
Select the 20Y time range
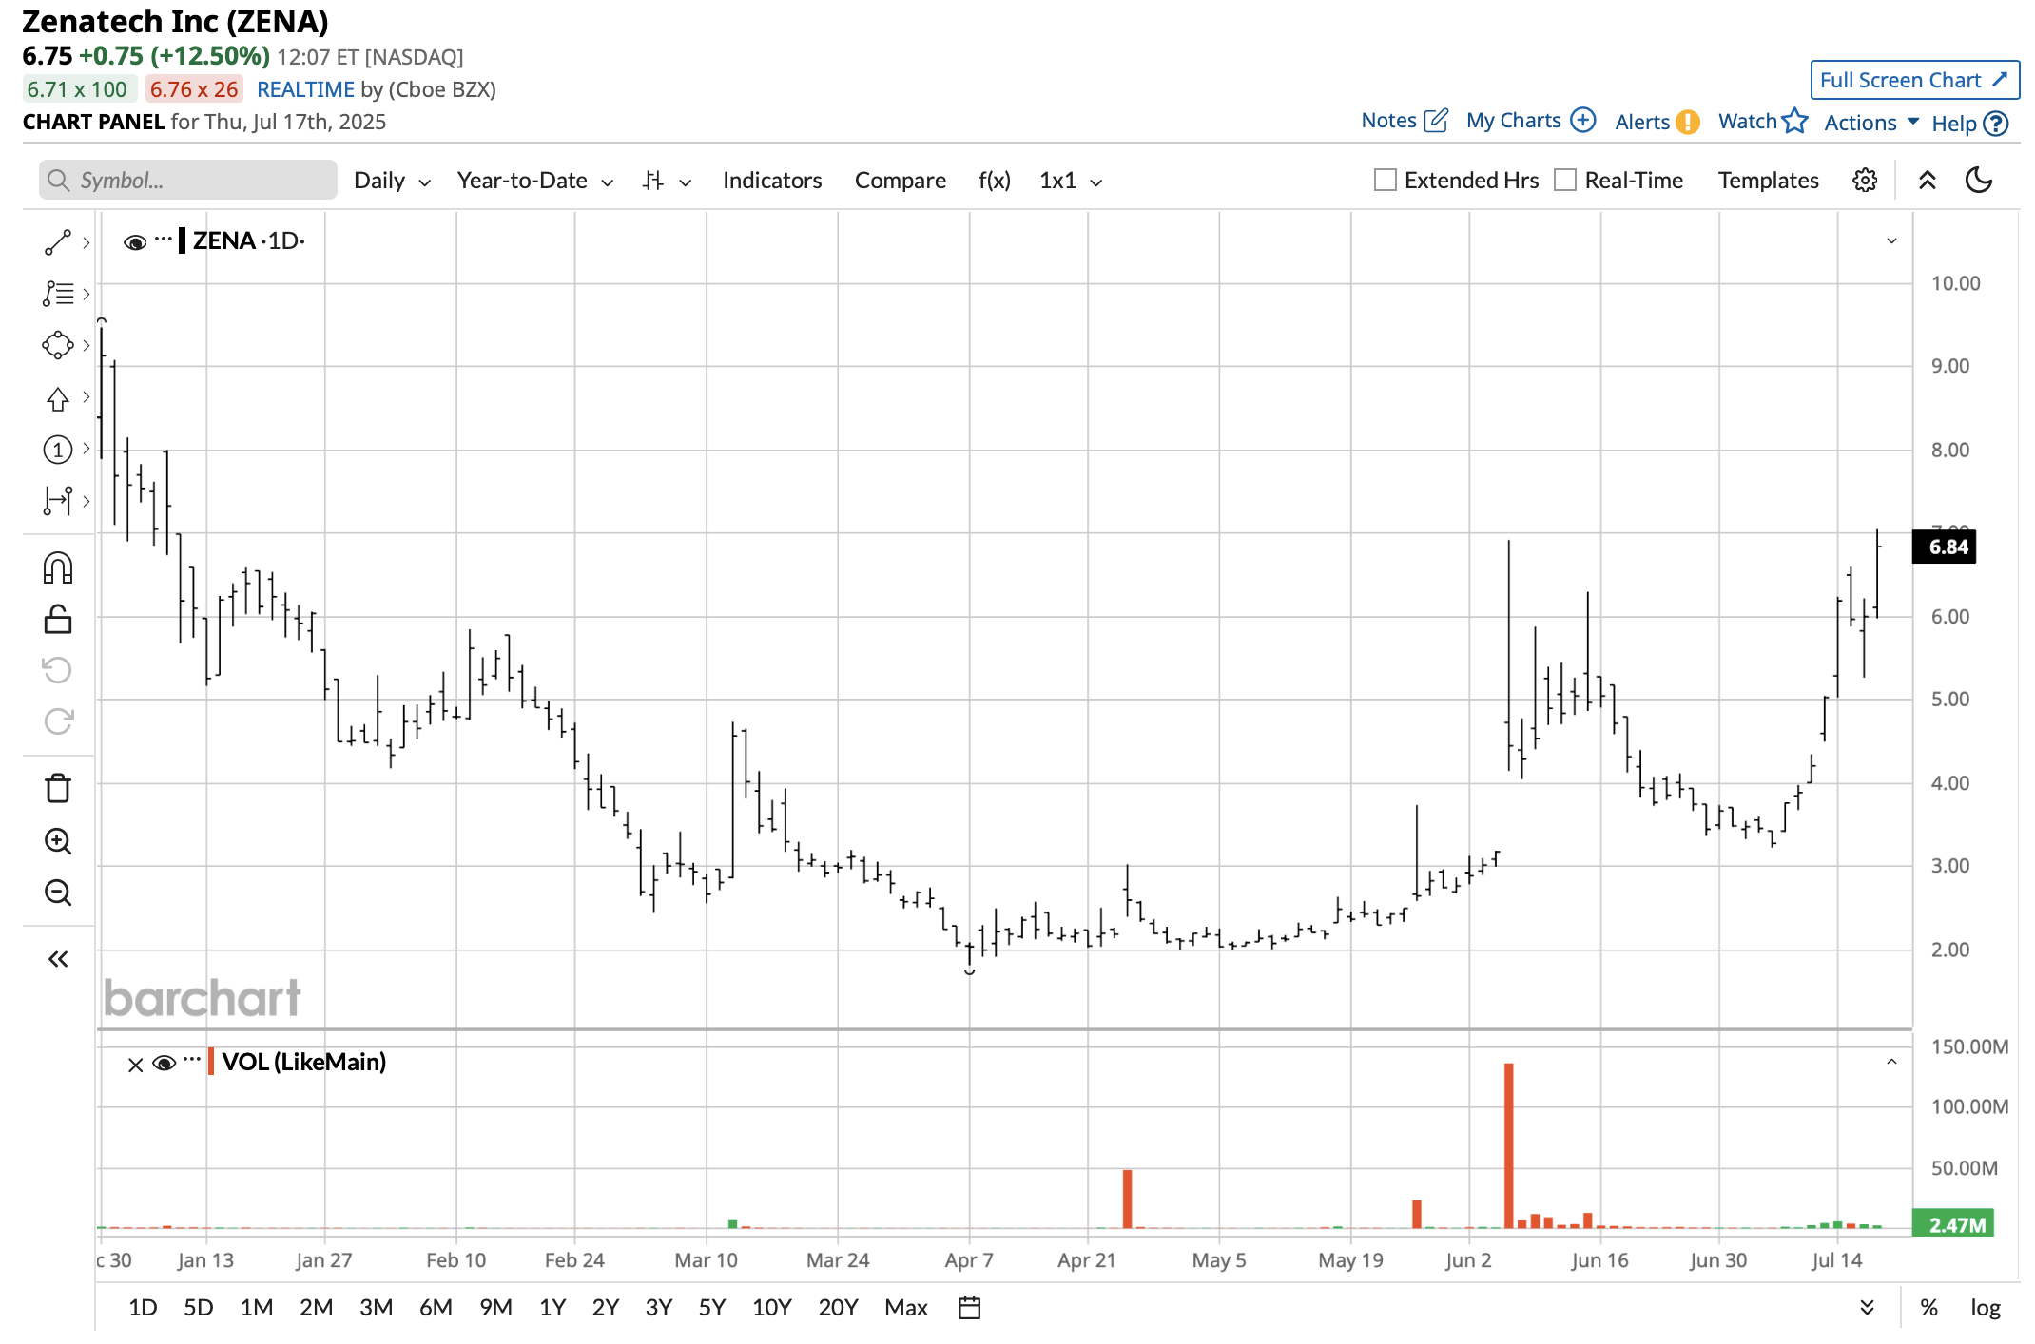(x=838, y=1308)
